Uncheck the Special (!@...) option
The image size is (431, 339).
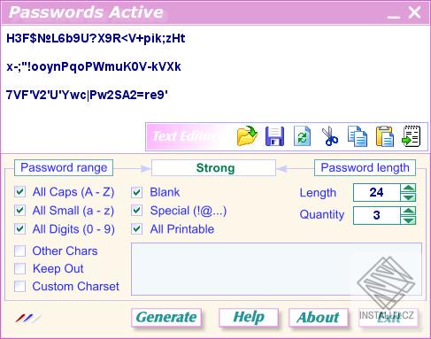pyautogui.click(x=137, y=211)
